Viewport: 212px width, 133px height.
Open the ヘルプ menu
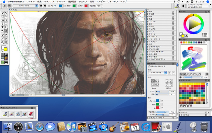(x=124, y=2)
